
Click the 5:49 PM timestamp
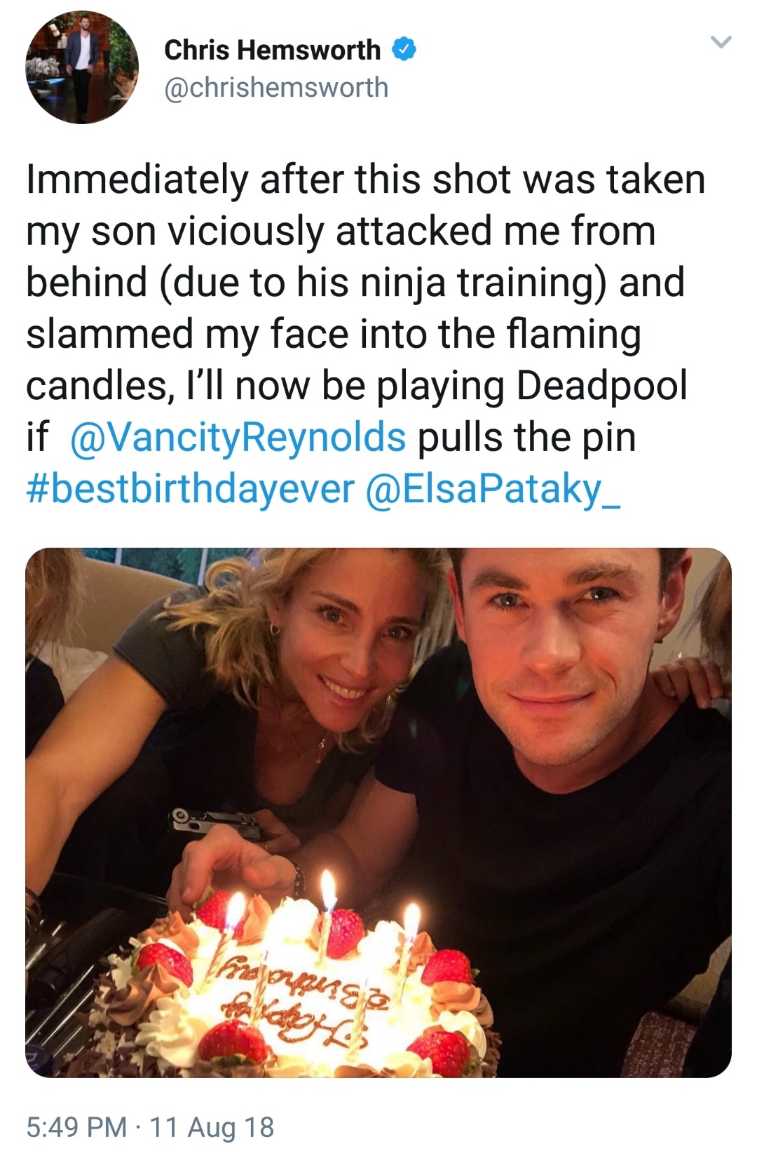click(77, 1126)
